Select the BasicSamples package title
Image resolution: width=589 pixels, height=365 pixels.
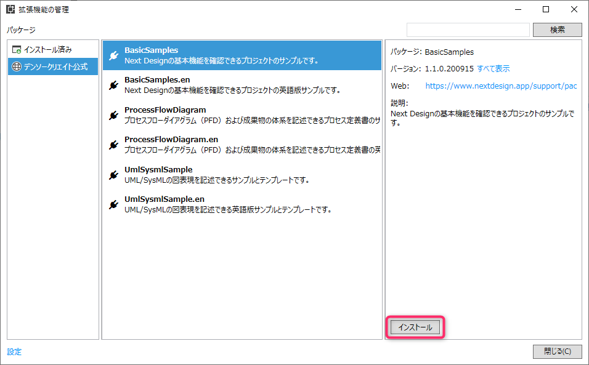(151, 50)
